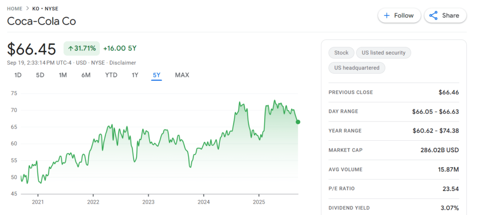Show the 1Y chart range
This screenshot has width=484, height=215.
pyautogui.click(x=135, y=75)
